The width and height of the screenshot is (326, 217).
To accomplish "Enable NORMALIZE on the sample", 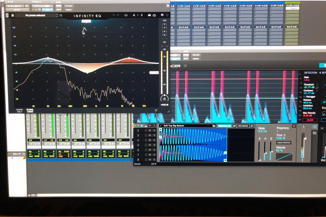I will (224, 126).
